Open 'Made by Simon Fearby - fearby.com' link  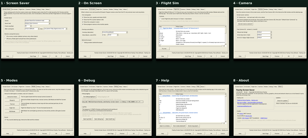click(247, 100)
